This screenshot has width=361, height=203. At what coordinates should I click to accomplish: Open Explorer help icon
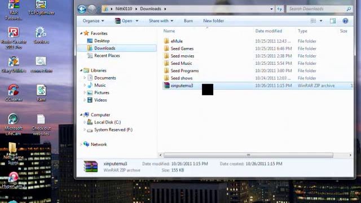345,21
